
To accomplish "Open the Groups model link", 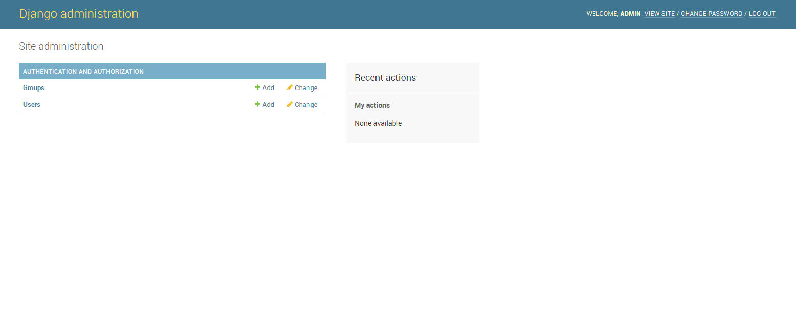I will click(34, 88).
